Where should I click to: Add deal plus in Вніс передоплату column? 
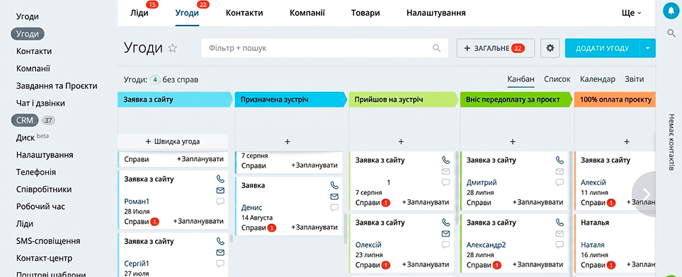(513, 141)
